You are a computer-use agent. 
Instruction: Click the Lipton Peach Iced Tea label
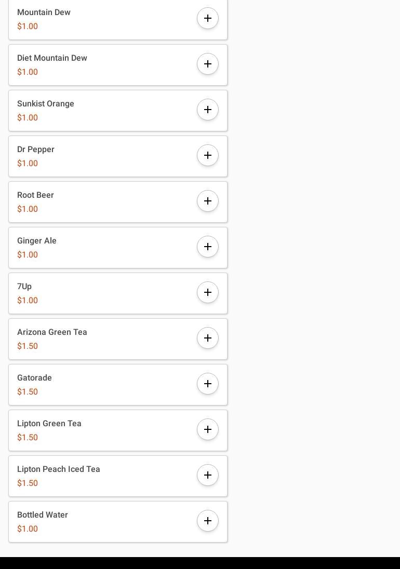tap(58, 469)
